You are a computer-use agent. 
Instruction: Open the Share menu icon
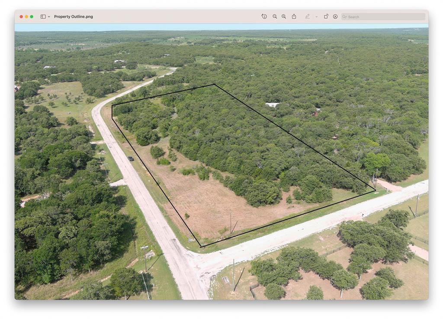tap(294, 16)
